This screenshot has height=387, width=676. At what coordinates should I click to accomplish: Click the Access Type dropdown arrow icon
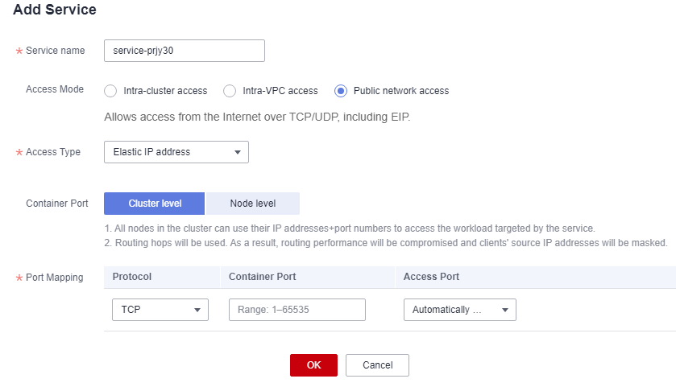(x=237, y=152)
